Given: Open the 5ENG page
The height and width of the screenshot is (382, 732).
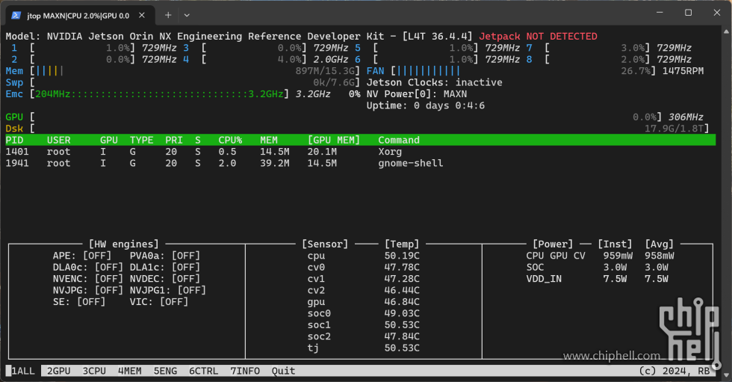Looking at the screenshot, I should pyautogui.click(x=165, y=371).
